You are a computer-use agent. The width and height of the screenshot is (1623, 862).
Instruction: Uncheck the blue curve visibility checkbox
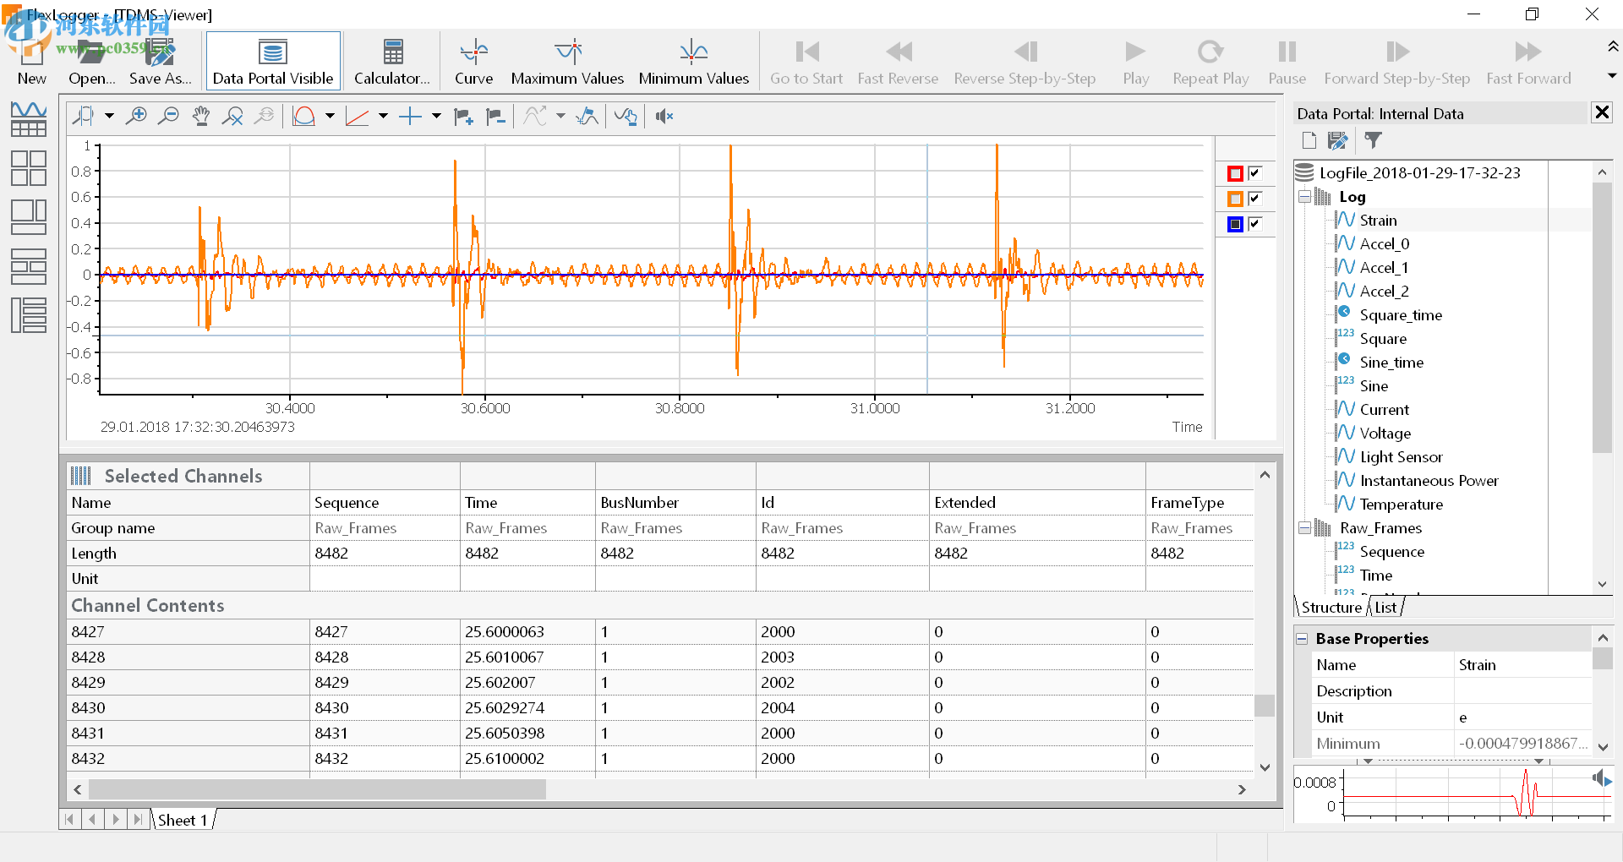(x=1255, y=224)
